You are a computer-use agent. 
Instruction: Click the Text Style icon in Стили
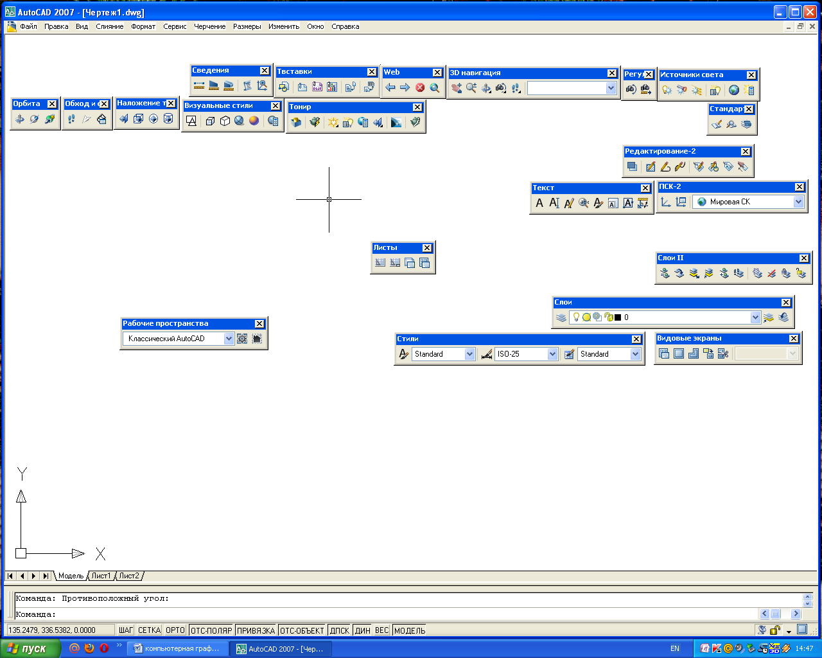click(x=404, y=354)
